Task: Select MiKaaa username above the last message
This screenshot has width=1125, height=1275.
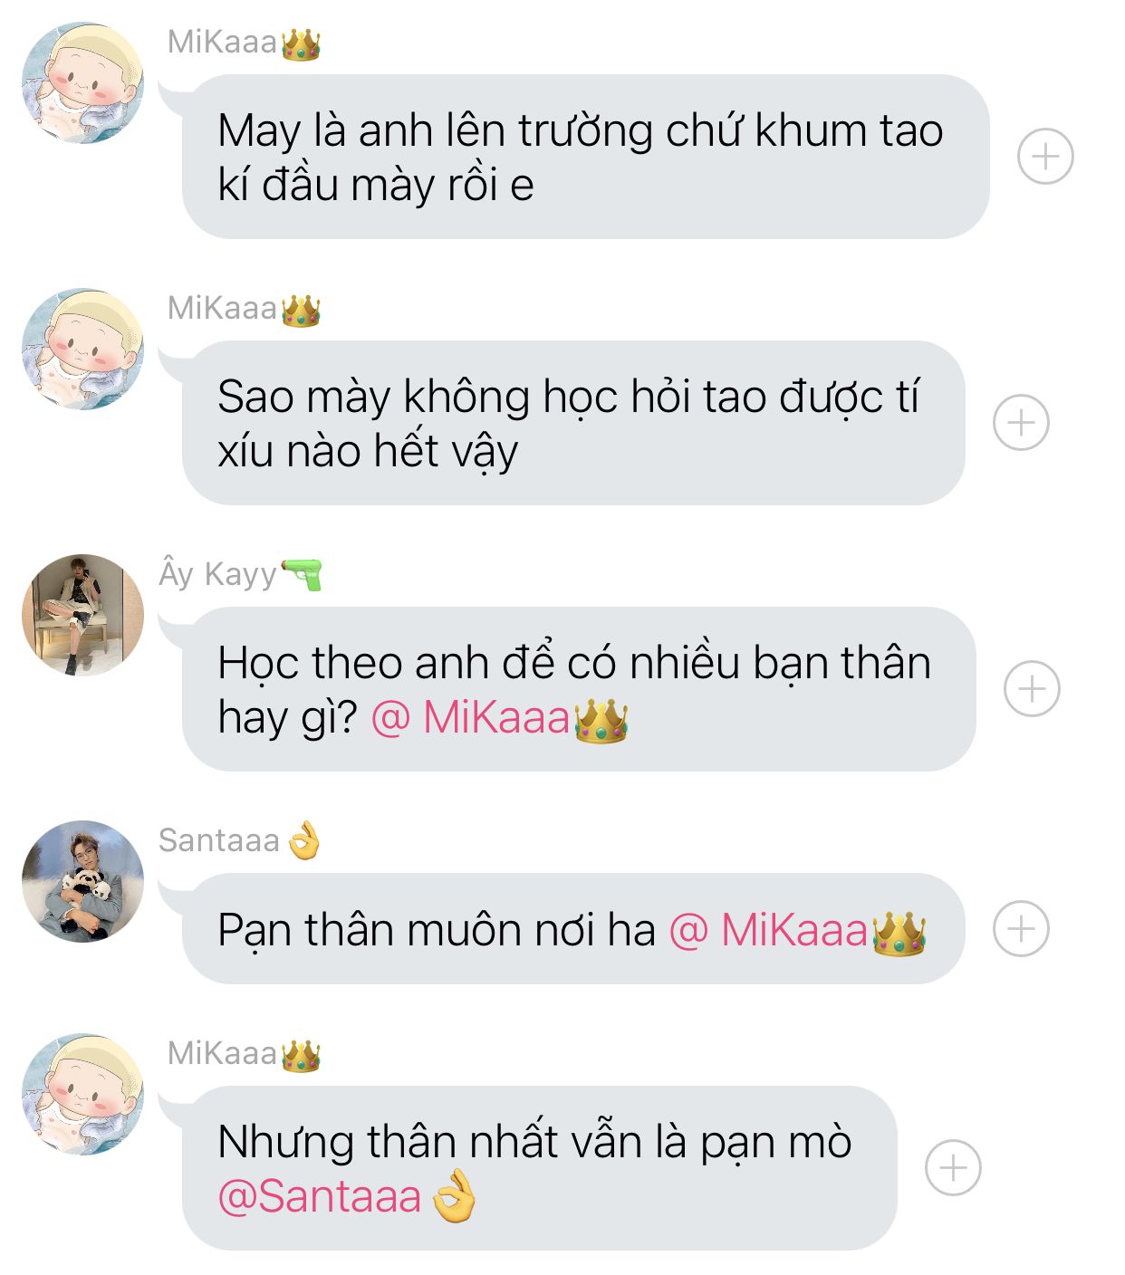Action: click(x=244, y=1054)
